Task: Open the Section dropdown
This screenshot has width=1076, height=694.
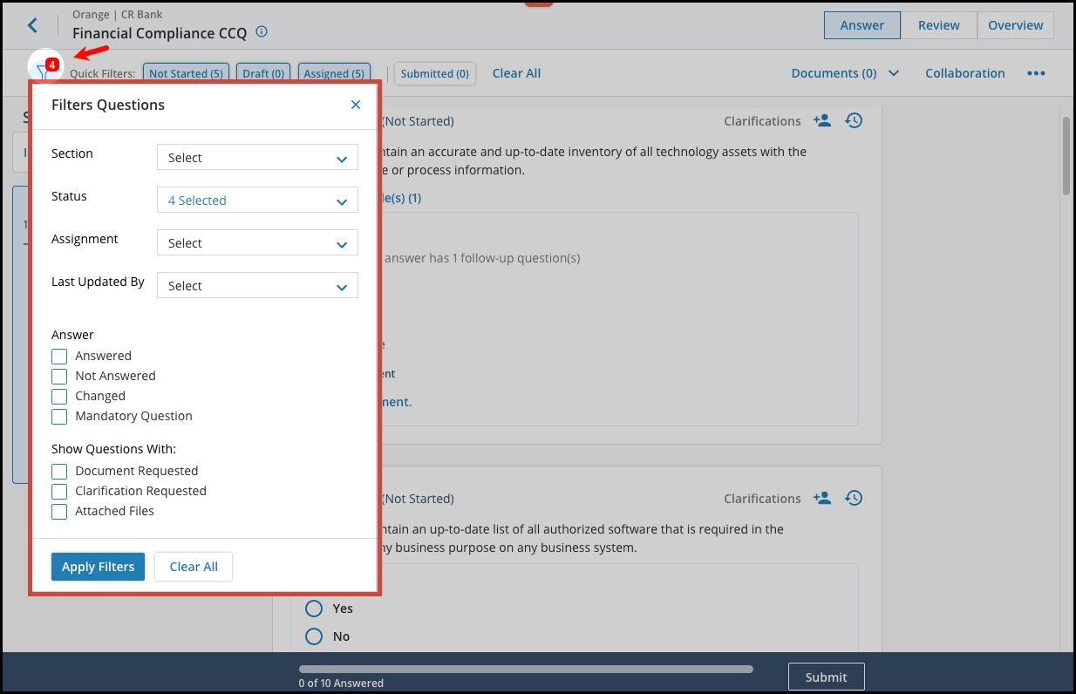Action: click(256, 157)
